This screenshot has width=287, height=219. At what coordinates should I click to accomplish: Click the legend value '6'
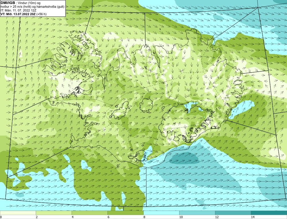pyautogui.click(x=108, y=217)
